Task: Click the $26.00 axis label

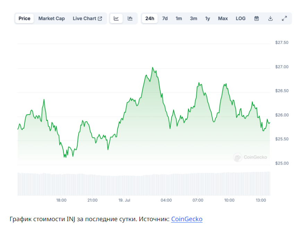Action: coord(282,115)
